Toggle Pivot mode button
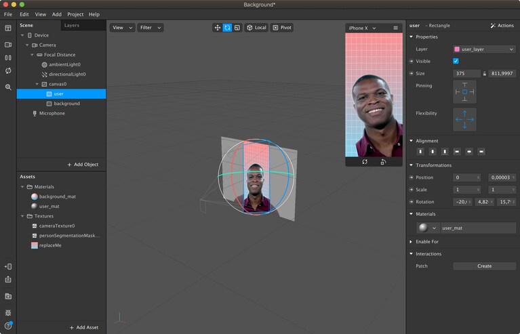The height and width of the screenshot is (334, 520). point(282,28)
